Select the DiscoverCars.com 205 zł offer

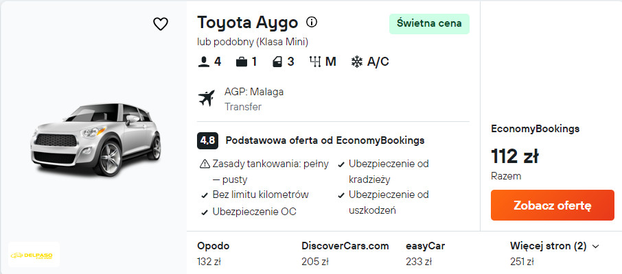(x=345, y=253)
